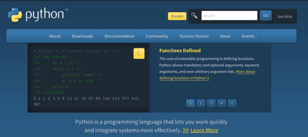Select slide 1 in the pager
Image resolution: width=308 pixels, height=137 pixels.
tap(190, 103)
